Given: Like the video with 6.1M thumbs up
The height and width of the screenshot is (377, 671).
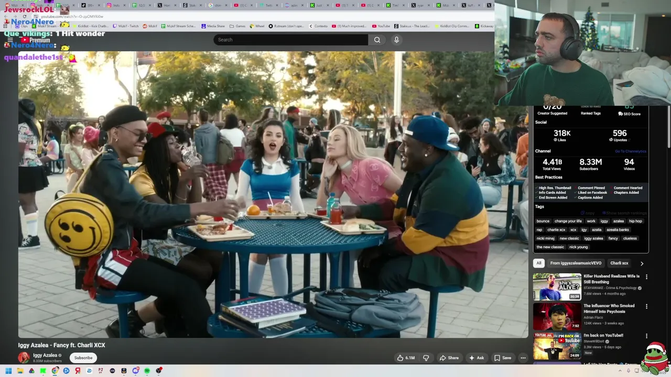Looking at the screenshot, I should point(406,358).
